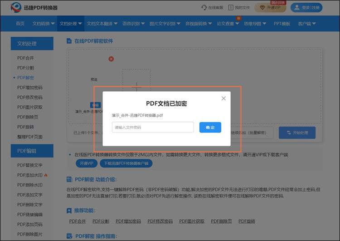Click the 文档处理 sidebar section header
Screen dimensions: 340x241
32,44
